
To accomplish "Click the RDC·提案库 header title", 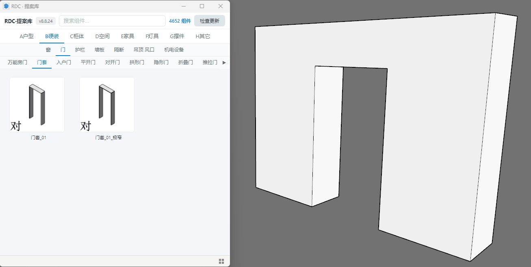I will pos(18,21).
